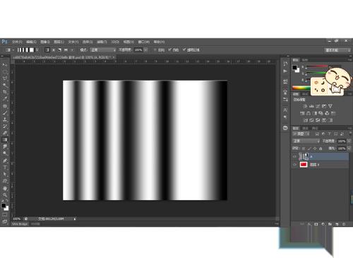This screenshot has height=258, width=353.
Task: Open the layer fill dropdown
Action: coord(349,148)
